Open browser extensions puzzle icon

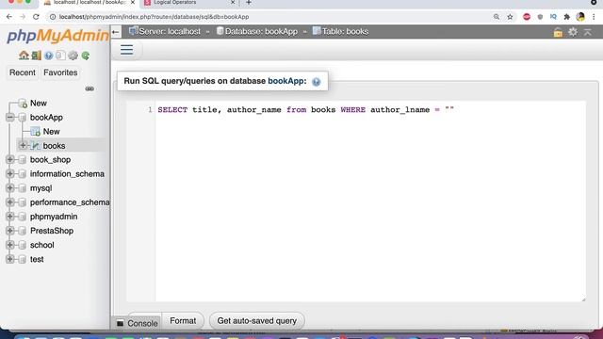566,17
